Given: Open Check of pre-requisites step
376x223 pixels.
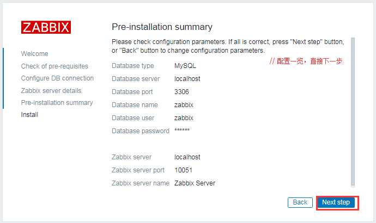Looking at the screenshot, I should [x=54, y=66].
